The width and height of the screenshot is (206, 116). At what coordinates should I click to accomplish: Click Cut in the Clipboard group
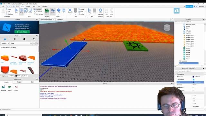click(8, 12)
